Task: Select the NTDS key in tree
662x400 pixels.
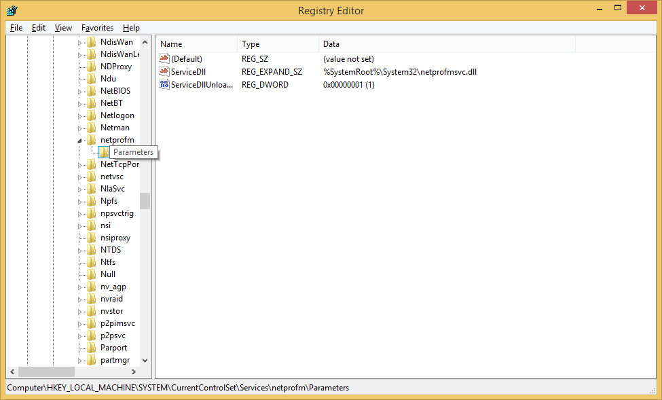Action: pos(111,250)
